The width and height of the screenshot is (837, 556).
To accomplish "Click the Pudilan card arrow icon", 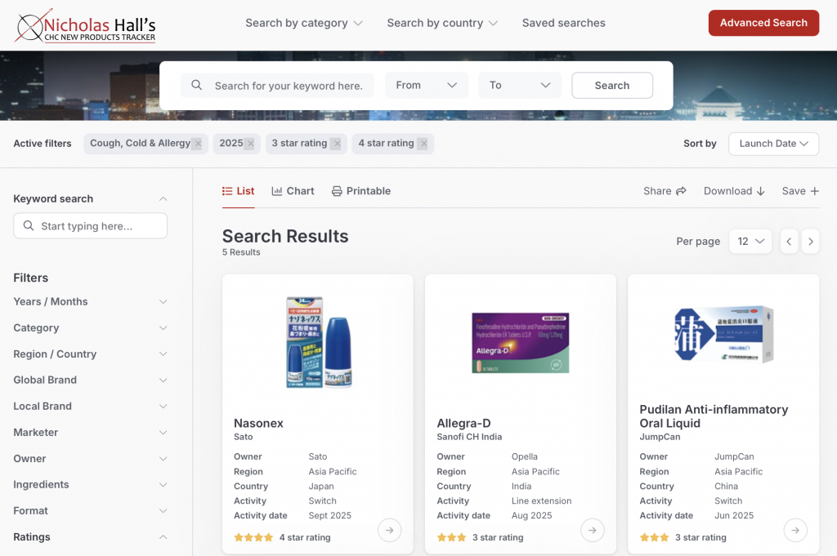I will pos(794,531).
